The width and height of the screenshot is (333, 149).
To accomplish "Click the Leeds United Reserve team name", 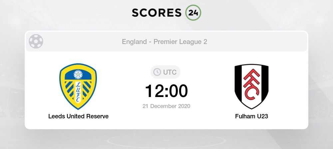I will (78, 116).
